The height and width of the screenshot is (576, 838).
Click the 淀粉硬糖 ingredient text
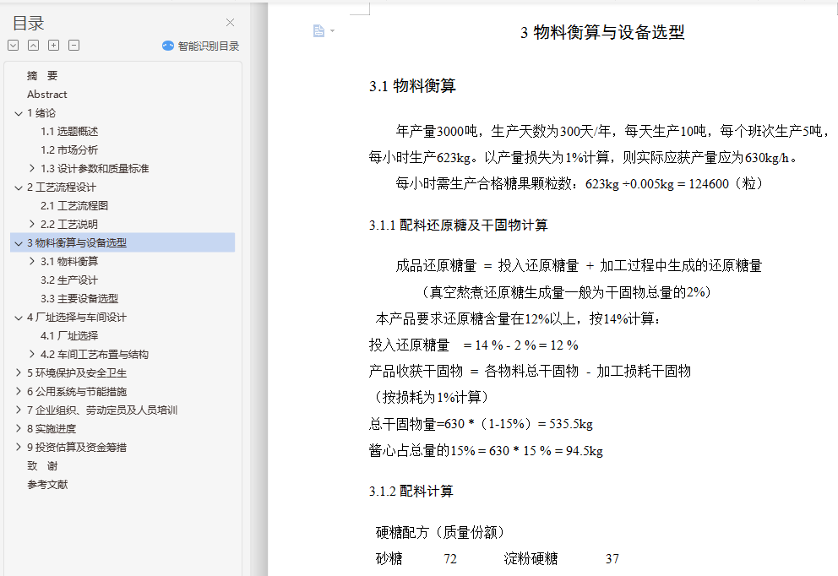[531, 559]
